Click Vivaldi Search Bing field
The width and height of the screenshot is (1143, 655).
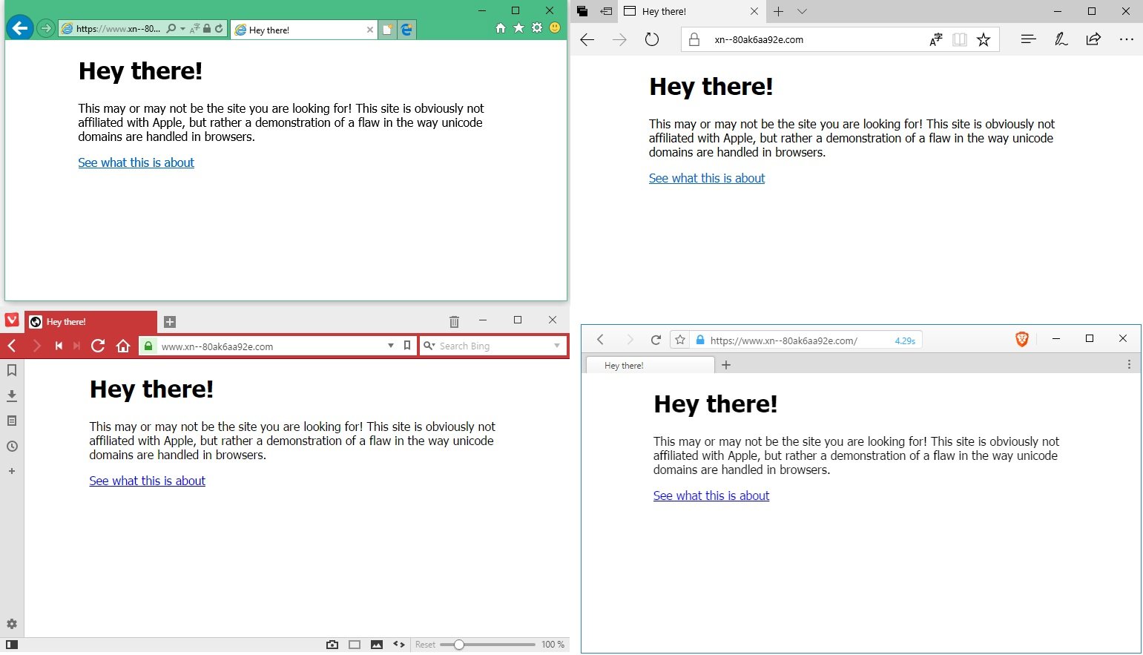pyautogui.click(x=493, y=346)
